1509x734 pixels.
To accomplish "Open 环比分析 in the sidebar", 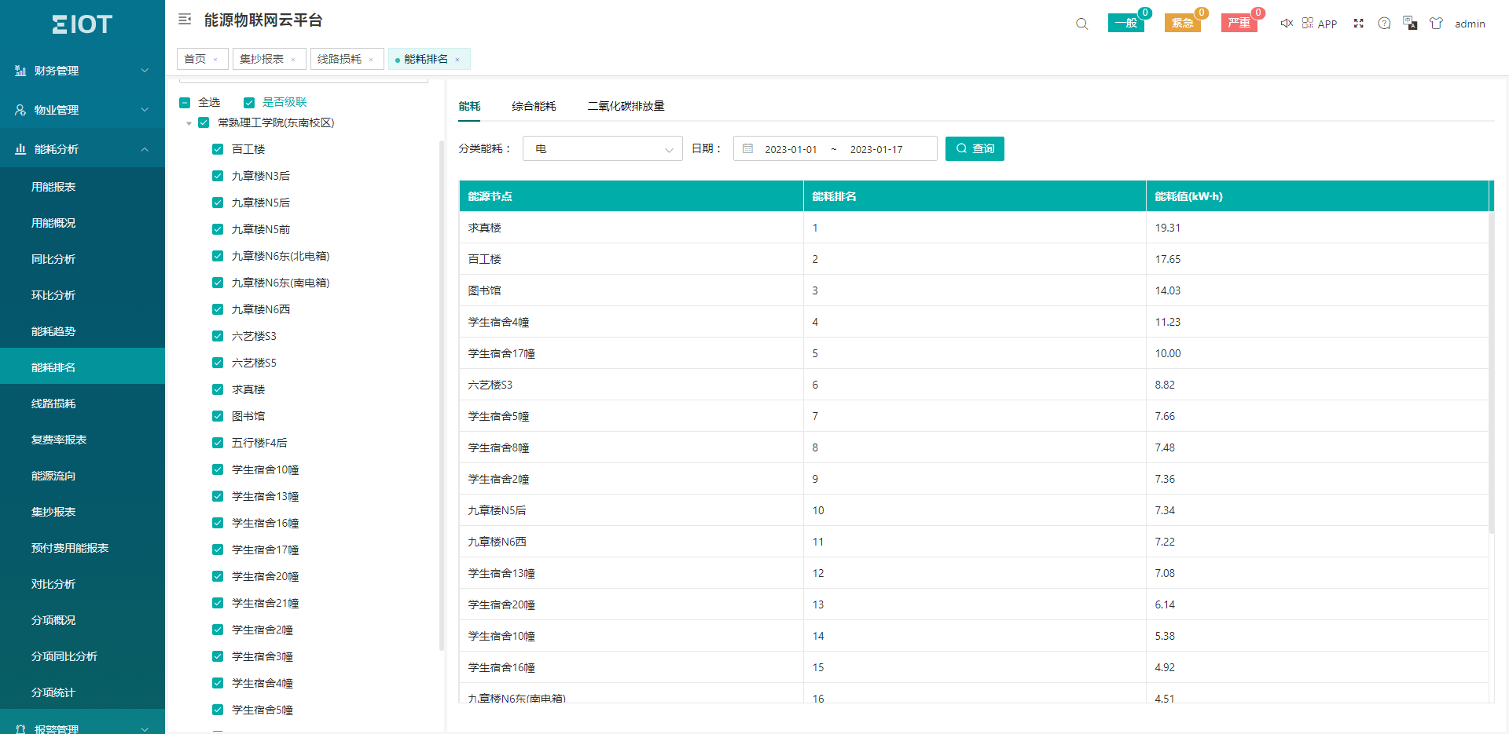I will [x=83, y=295].
